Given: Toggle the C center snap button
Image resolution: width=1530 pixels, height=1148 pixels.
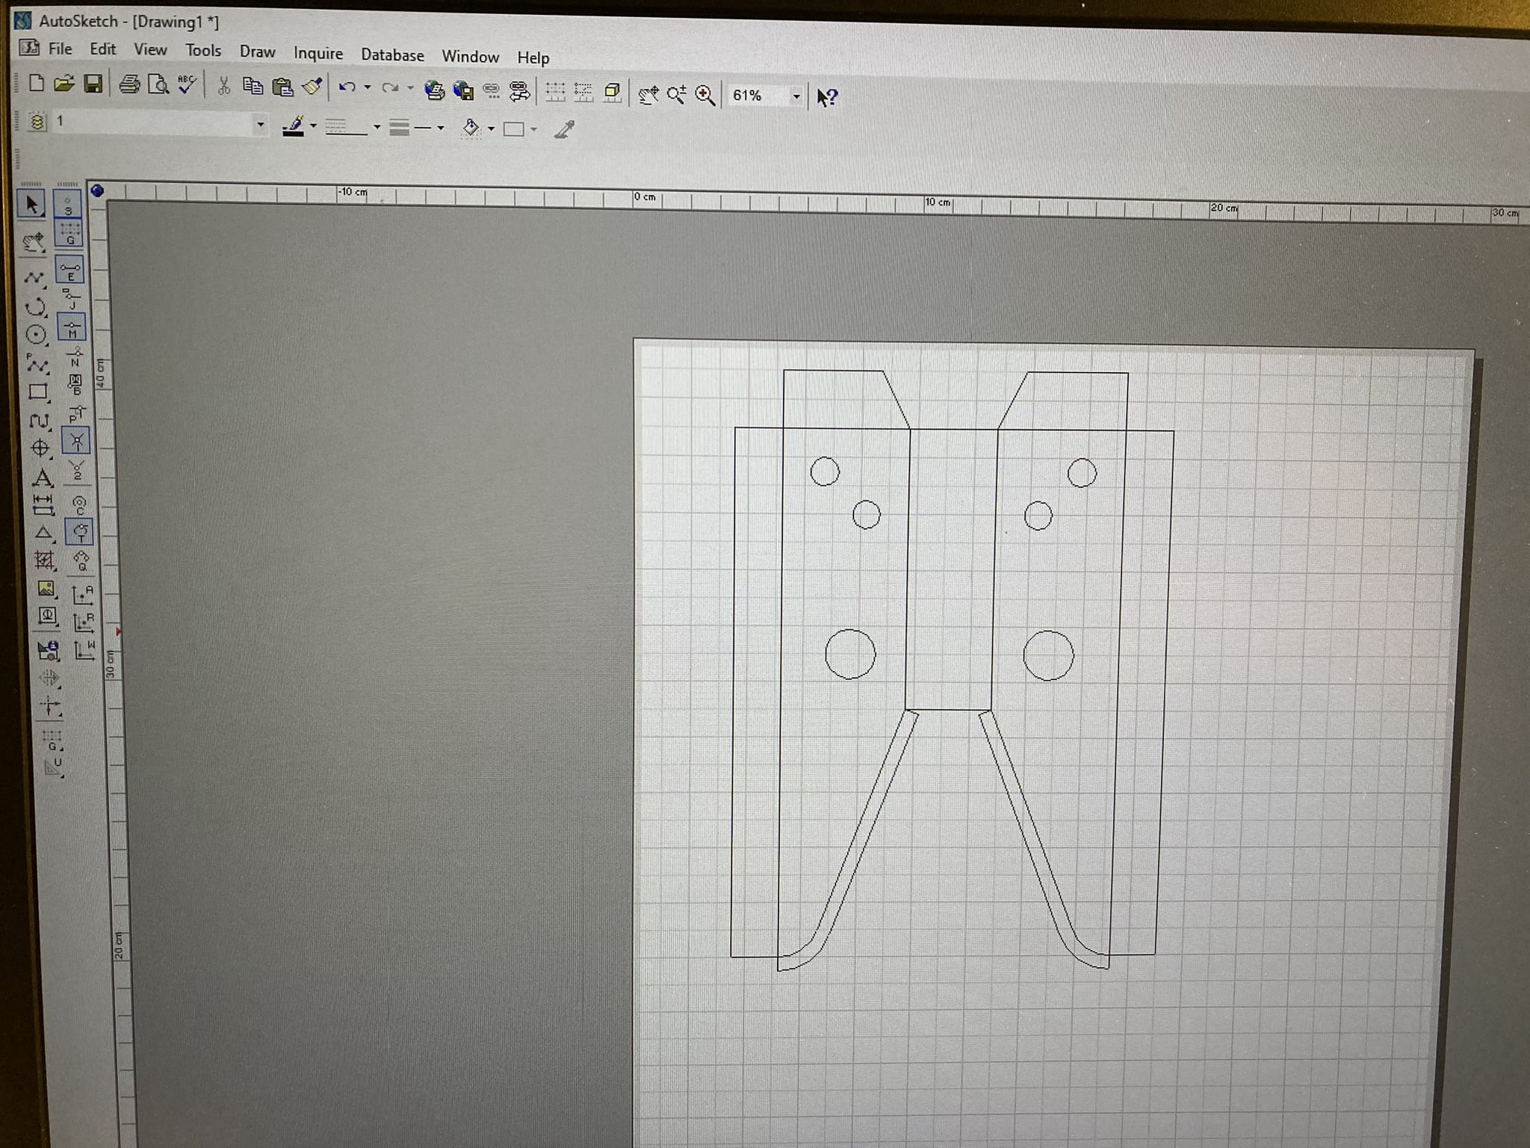Looking at the screenshot, I should point(79,504).
